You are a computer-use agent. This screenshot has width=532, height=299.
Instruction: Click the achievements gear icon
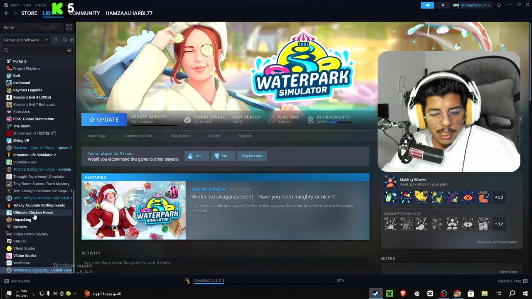pos(310,120)
